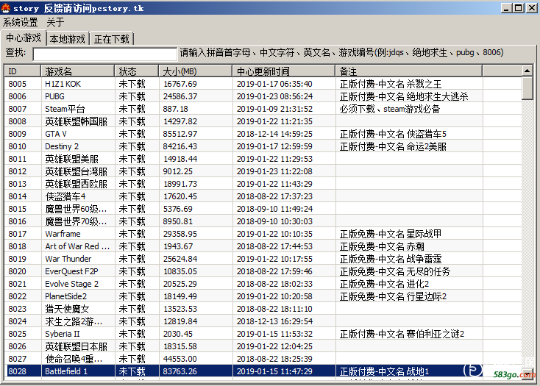Select the 英雄联盟韩国服 row
The image size is (540, 386).
click(x=263, y=121)
